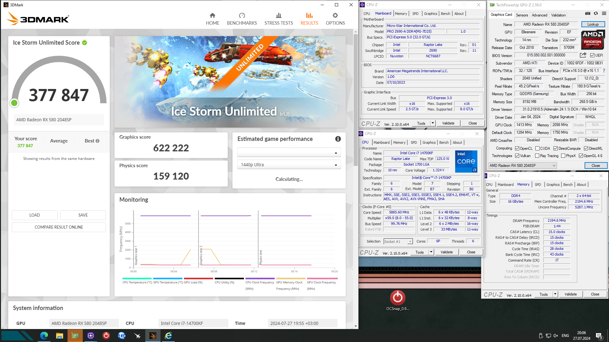Image resolution: width=609 pixels, height=342 pixels.
Task: Click the GPU-Z refresh icon
Action: (x=596, y=13)
